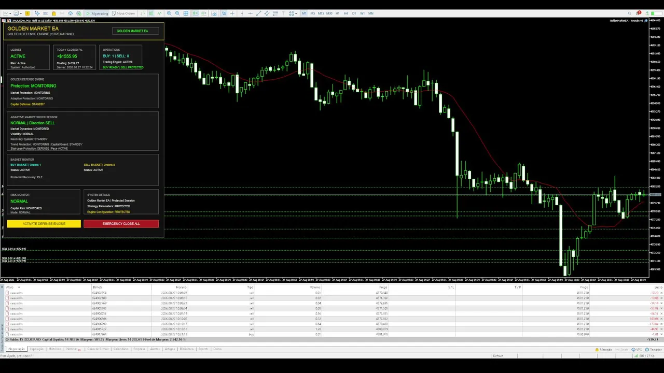Open the Calendário tab
664x373 pixels.
point(121,349)
